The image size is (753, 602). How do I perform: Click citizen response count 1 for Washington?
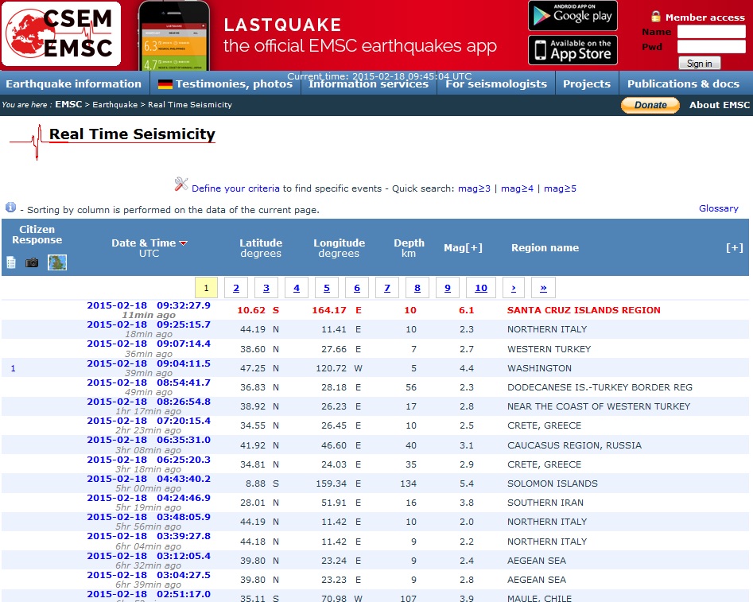[x=13, y=368]
